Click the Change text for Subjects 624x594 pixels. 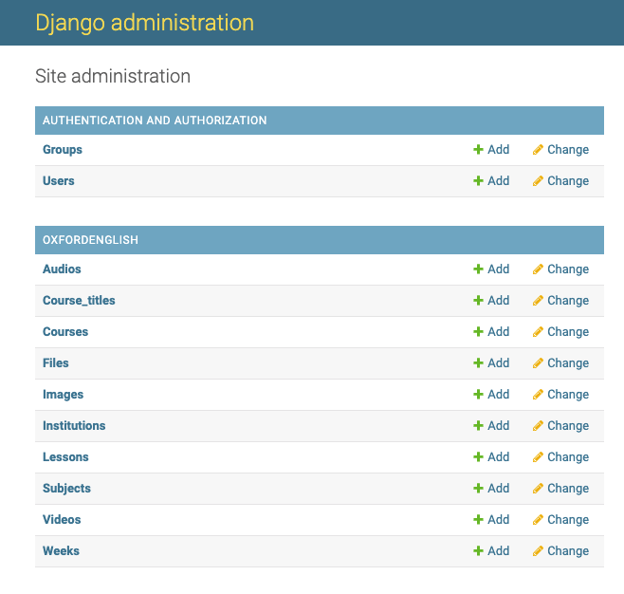tap(568, 489)
